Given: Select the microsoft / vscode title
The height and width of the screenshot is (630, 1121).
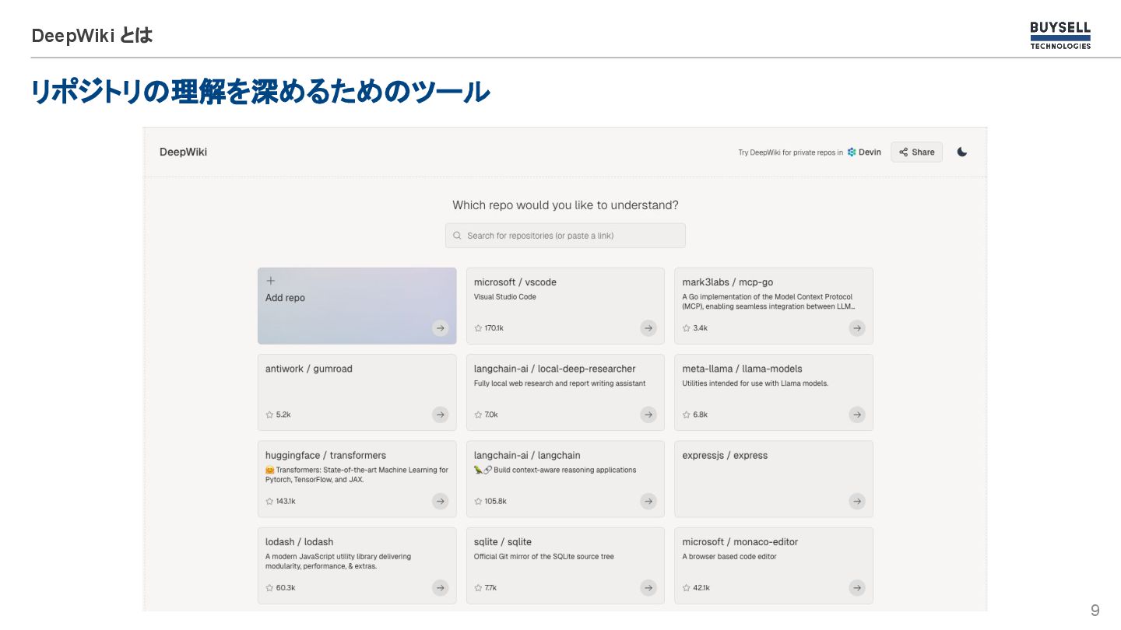Looking at the screenshot, I should (515, 282).
